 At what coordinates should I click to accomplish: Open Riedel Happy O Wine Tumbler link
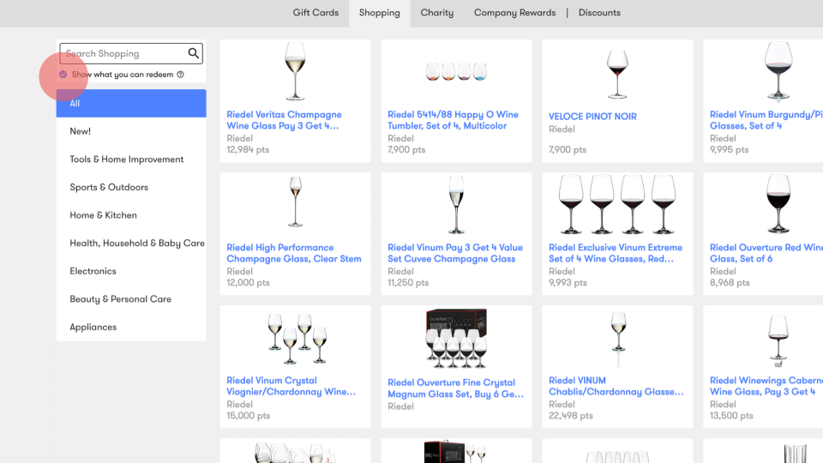click(x=453, y=120)
